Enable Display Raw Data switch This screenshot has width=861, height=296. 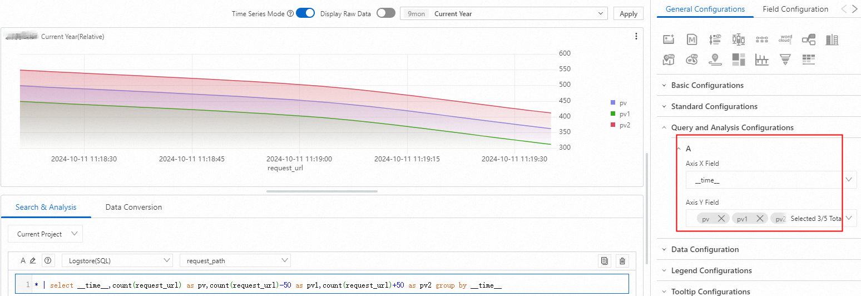pyautogui.click(x=385, y=13)
